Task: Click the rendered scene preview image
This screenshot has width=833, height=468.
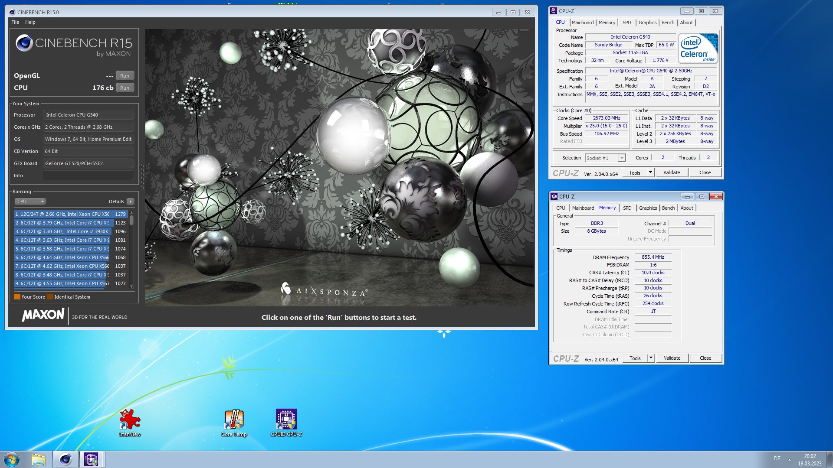Action: click(x=339, y=168)
